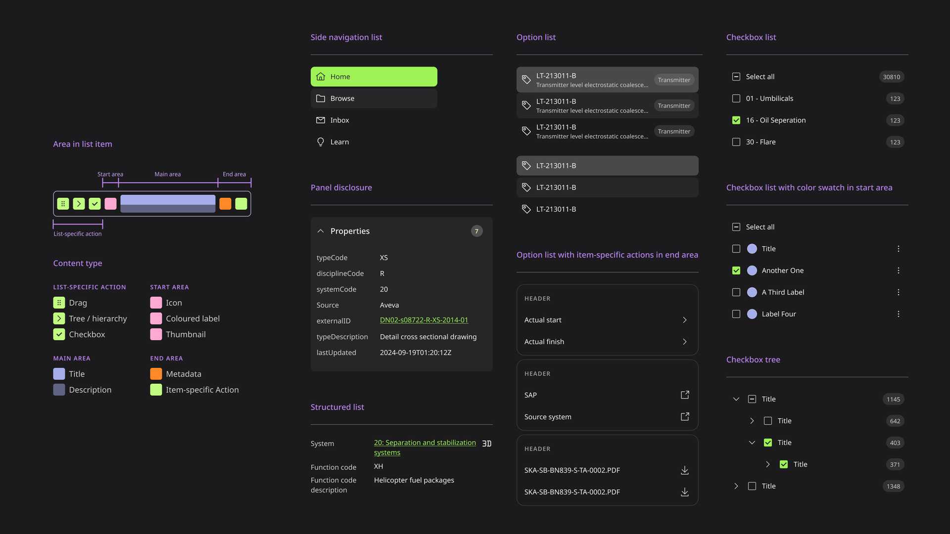The height and width of the screenshot is (534, 950).
Task: Click the folder icon next to Browse
Action: [x=321, y=98]
